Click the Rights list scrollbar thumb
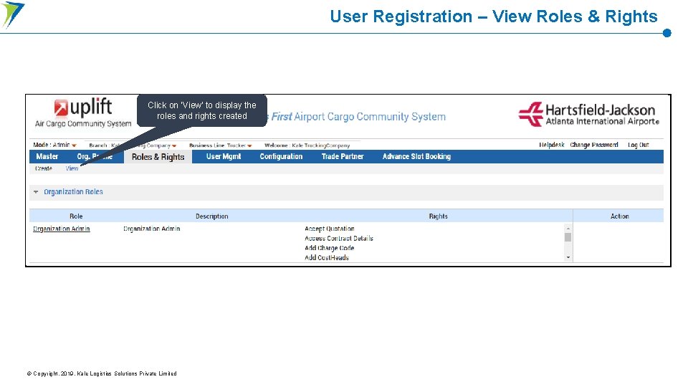Image resolution: width=688 pixels, height=387 pixels. click(568, 237)
